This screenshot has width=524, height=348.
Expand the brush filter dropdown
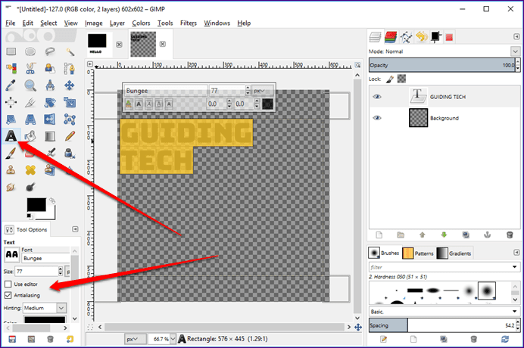[x=514, y=267]
